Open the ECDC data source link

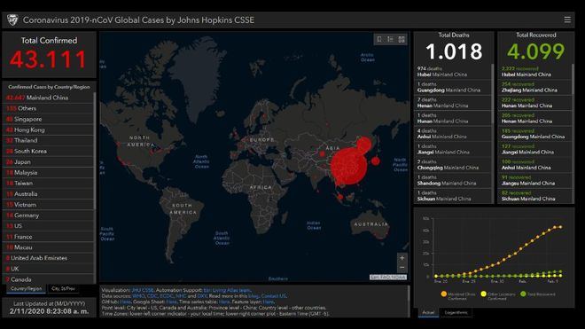click(167, 296)
